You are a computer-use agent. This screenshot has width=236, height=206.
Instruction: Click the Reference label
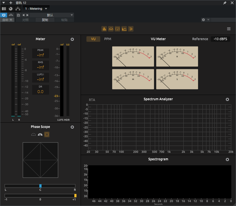pyautogui.click(x=200, y=39)
